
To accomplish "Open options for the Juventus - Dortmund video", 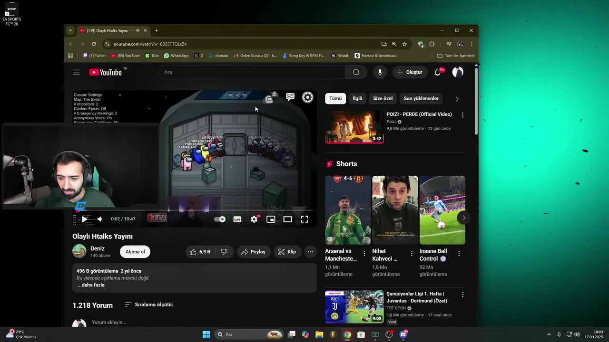I will point(462,294).
